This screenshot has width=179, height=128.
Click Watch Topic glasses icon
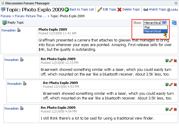click(146, 10)
